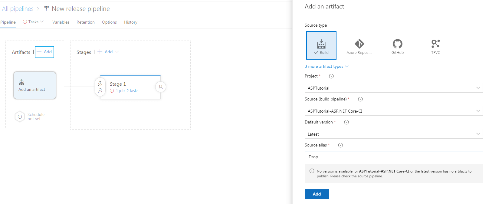This screenshot has width=489, height=204.
Task: Open the Source build pipeline info icon
Action: [x=360, y=99]
